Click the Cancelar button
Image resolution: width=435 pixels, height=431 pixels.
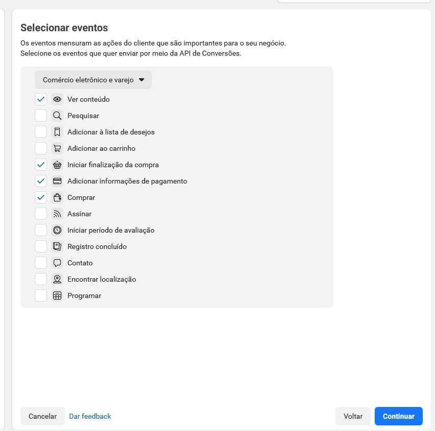coord(43,416)
